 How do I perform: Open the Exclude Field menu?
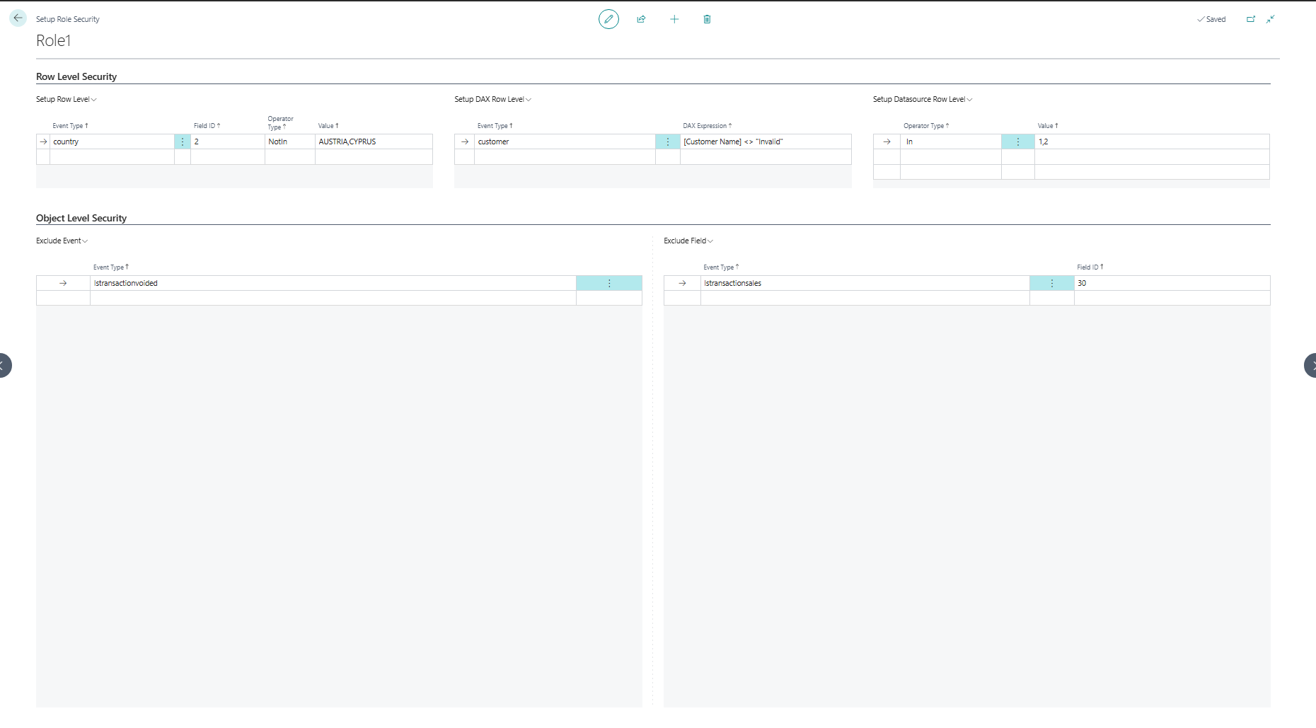(x=688, y=241)
